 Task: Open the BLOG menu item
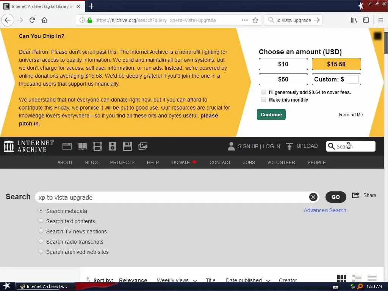(x=91, y=162)
